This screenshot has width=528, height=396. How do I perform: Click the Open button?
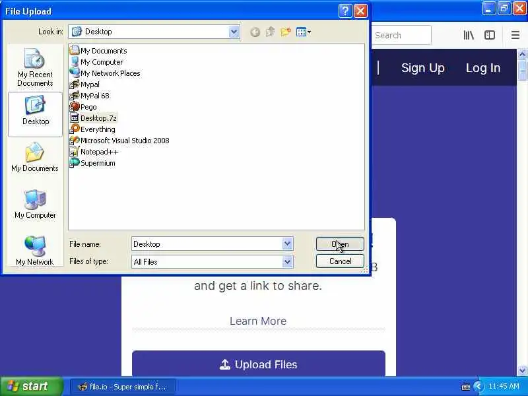[340, 244]
